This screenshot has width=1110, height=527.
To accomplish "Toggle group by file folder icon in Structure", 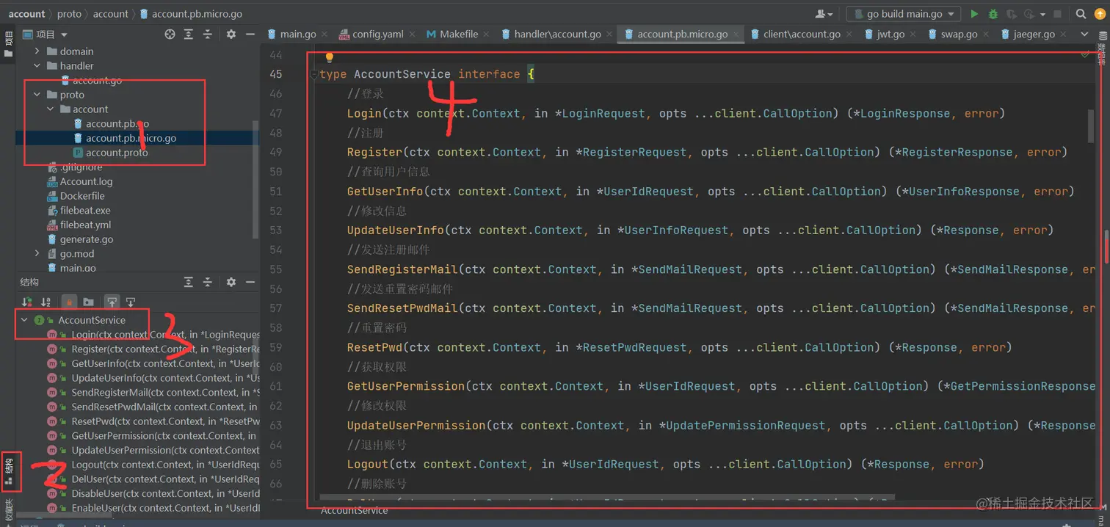I will coord(88,302).
